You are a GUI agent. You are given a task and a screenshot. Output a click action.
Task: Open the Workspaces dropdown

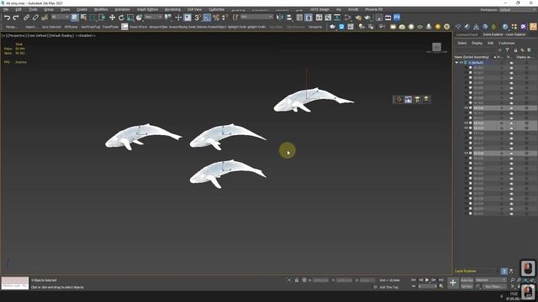click(x=518, y=9)
